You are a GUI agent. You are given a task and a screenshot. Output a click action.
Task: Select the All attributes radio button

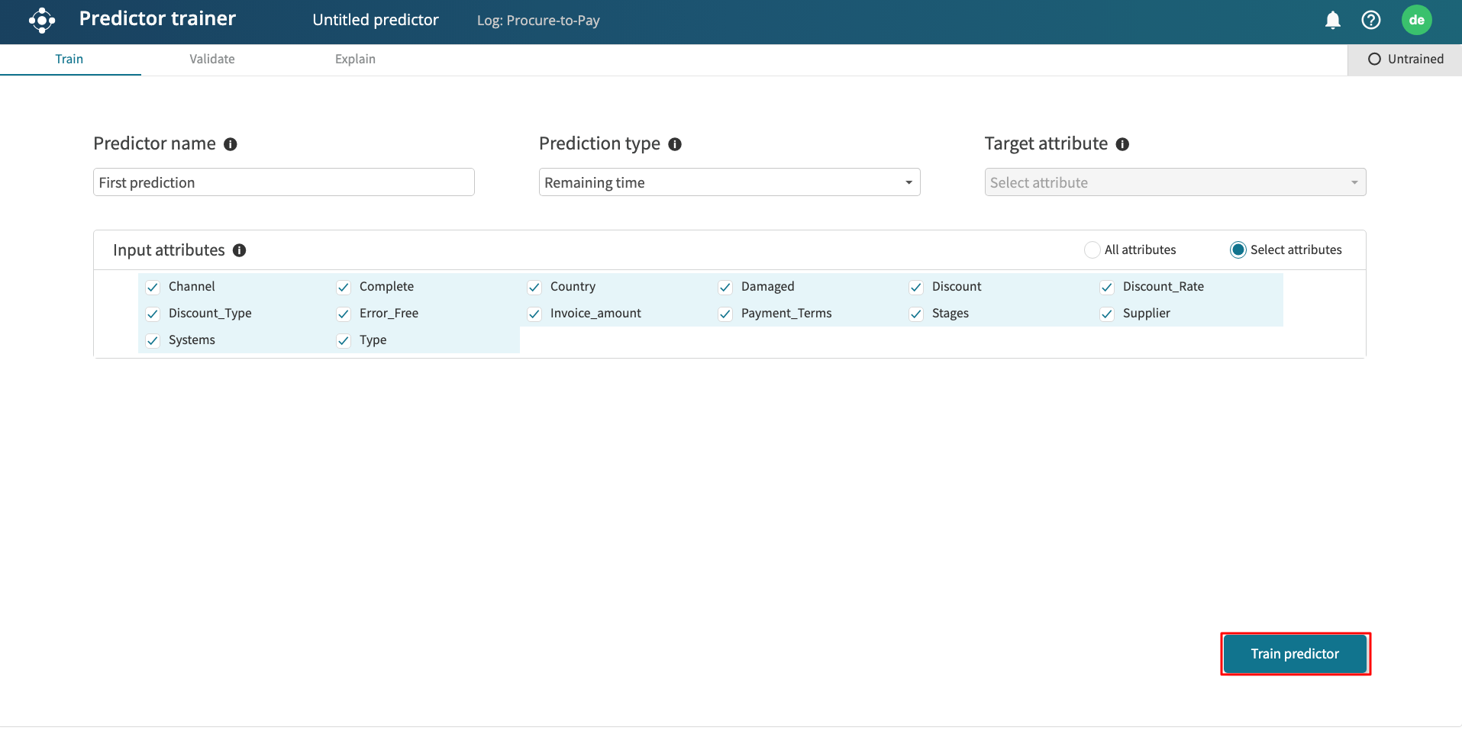point(1092,250)
